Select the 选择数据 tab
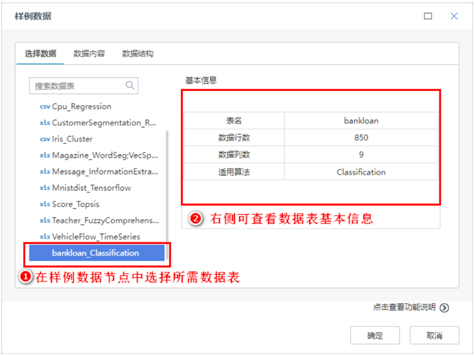The image size is (475, 356). point(40,54)
